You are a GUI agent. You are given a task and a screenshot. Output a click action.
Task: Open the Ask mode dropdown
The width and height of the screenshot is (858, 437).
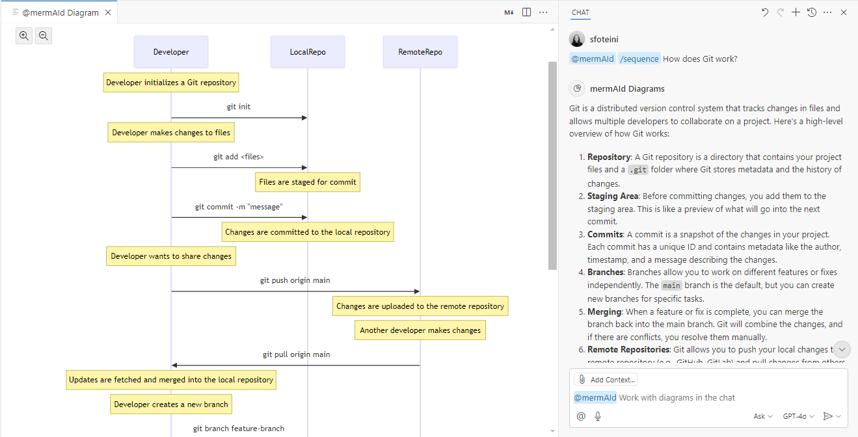762,416
